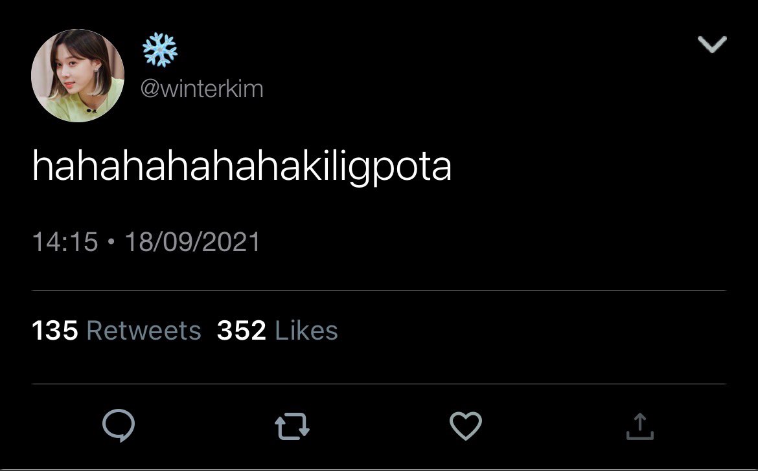
Task: Share the tweet via upload arrow icon
Action: pyautogui.click(x=639, y=426)
